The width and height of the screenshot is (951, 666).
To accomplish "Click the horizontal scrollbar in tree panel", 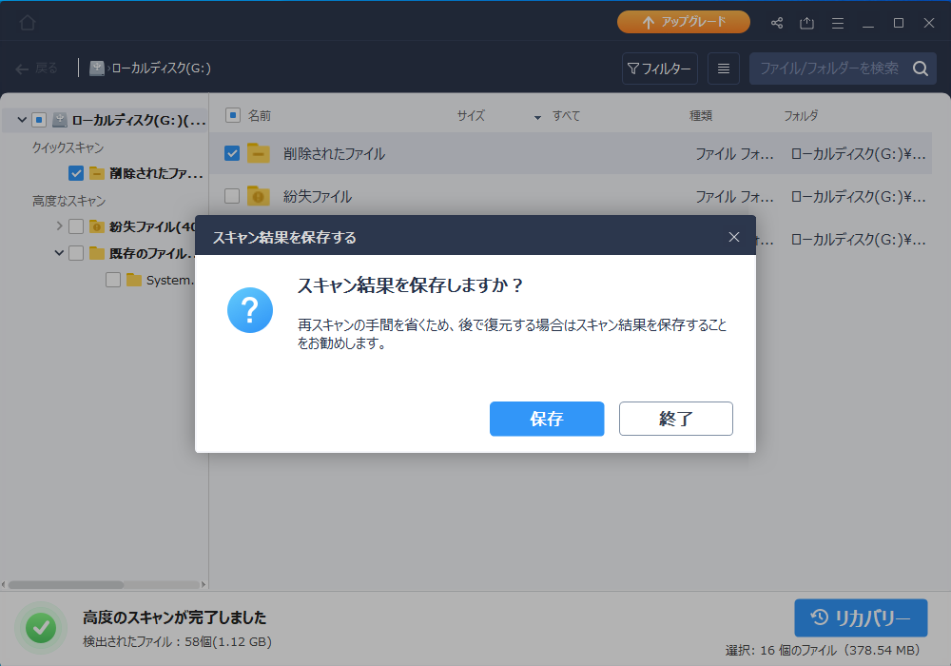I will pos(67,584).
